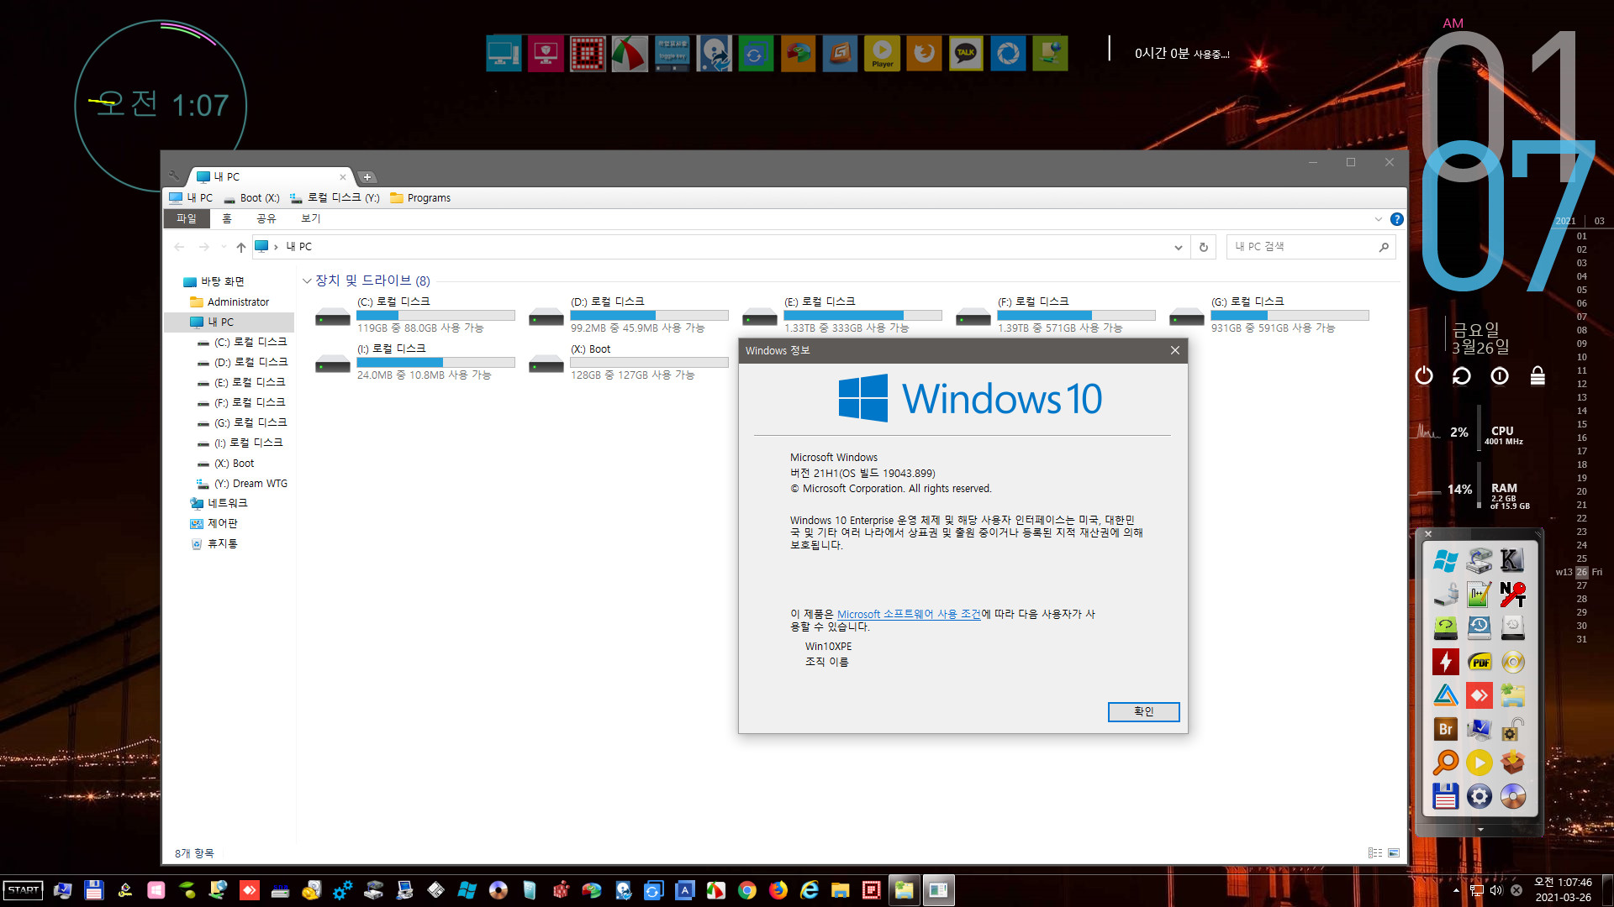This screenshot has width=1614, height=907.
Task: Expand the side dock with the bottom arrow
Action: point(1480,830)
